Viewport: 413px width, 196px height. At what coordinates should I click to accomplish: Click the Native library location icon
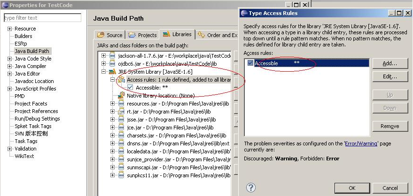(121, 95)
